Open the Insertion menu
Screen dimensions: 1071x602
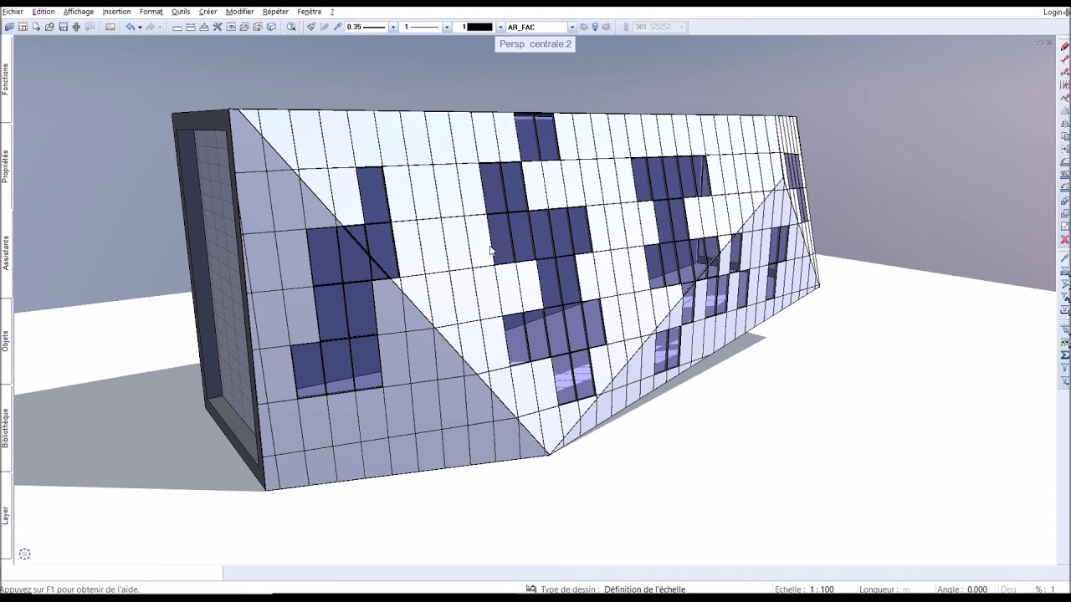(x=116, y=12)
